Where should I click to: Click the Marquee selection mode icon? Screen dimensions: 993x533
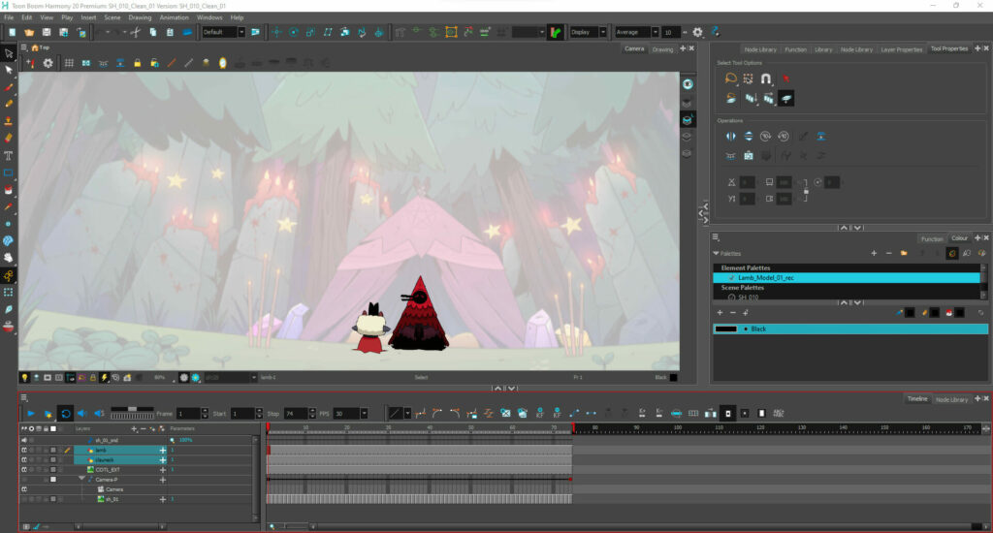[x=748, y=78]
